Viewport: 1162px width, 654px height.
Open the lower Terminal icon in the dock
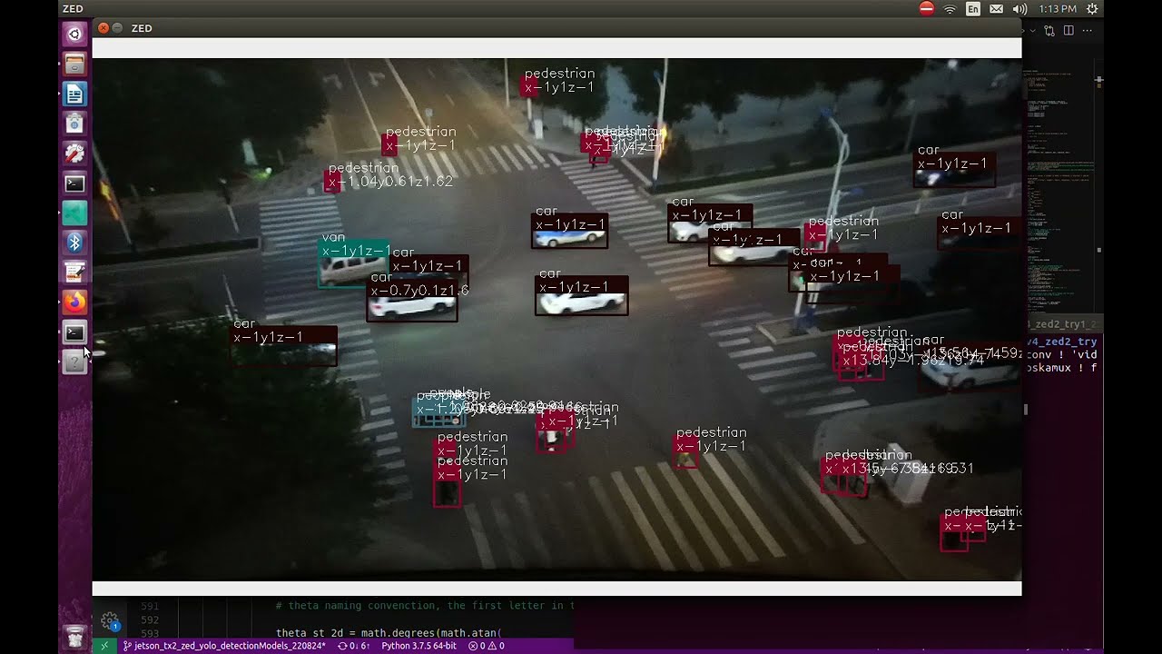click(x=74, y=332)
